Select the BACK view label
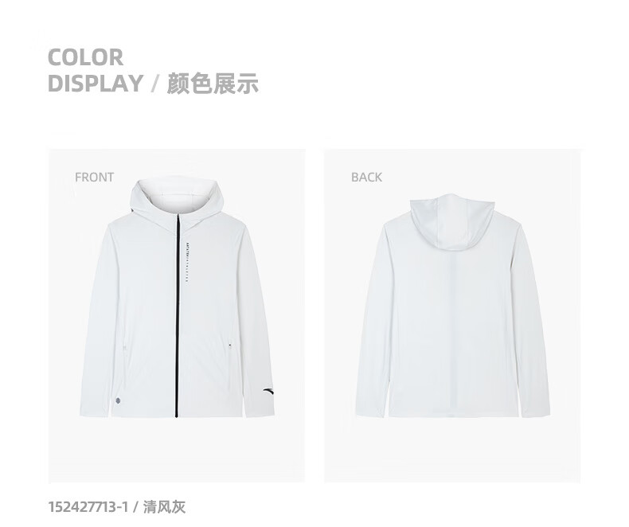Screen dimensions: 629x527 click(366, 178)
